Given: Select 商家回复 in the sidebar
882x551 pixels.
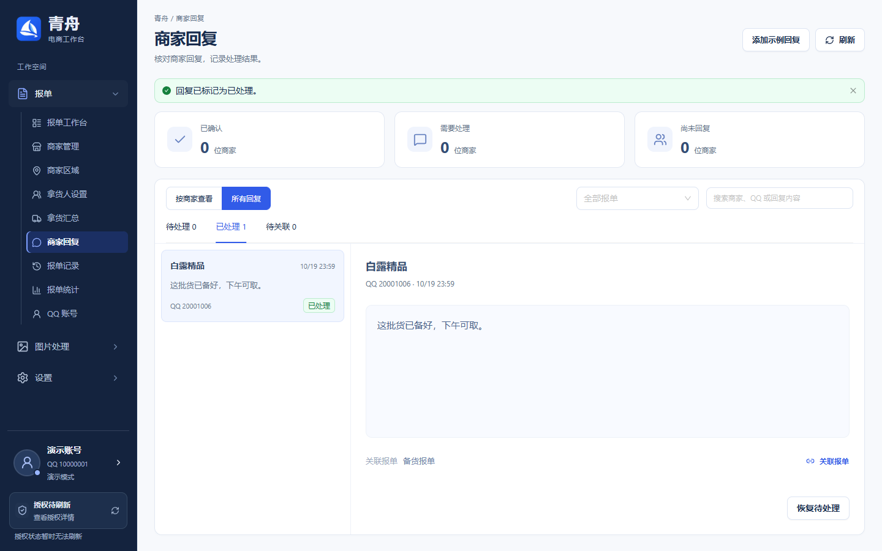Looking at the screenshot, I should [77, 242].
